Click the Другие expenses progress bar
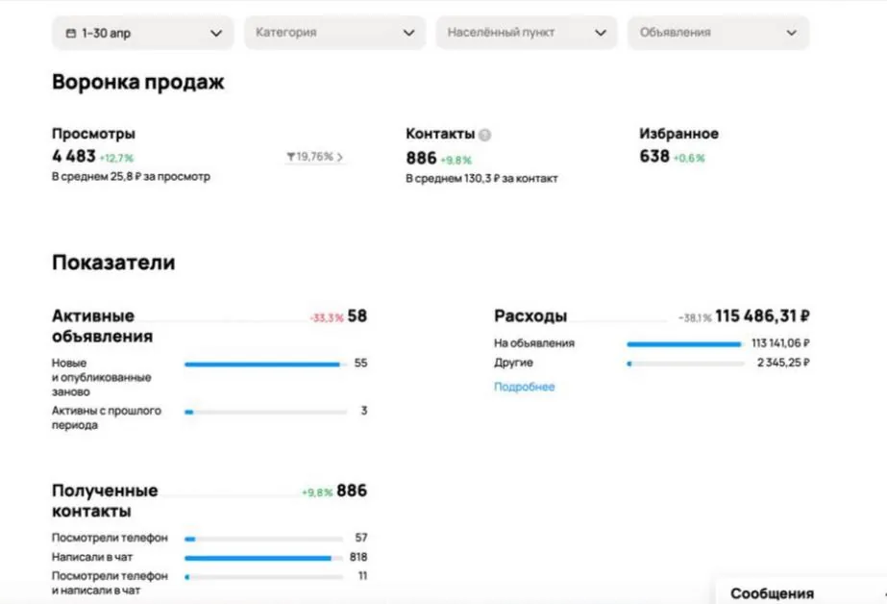This screenshot has width=887, height=604. tap(685, 364)
